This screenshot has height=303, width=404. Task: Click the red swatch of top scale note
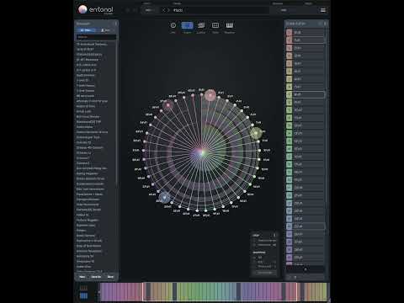click(x=290, y=33)
